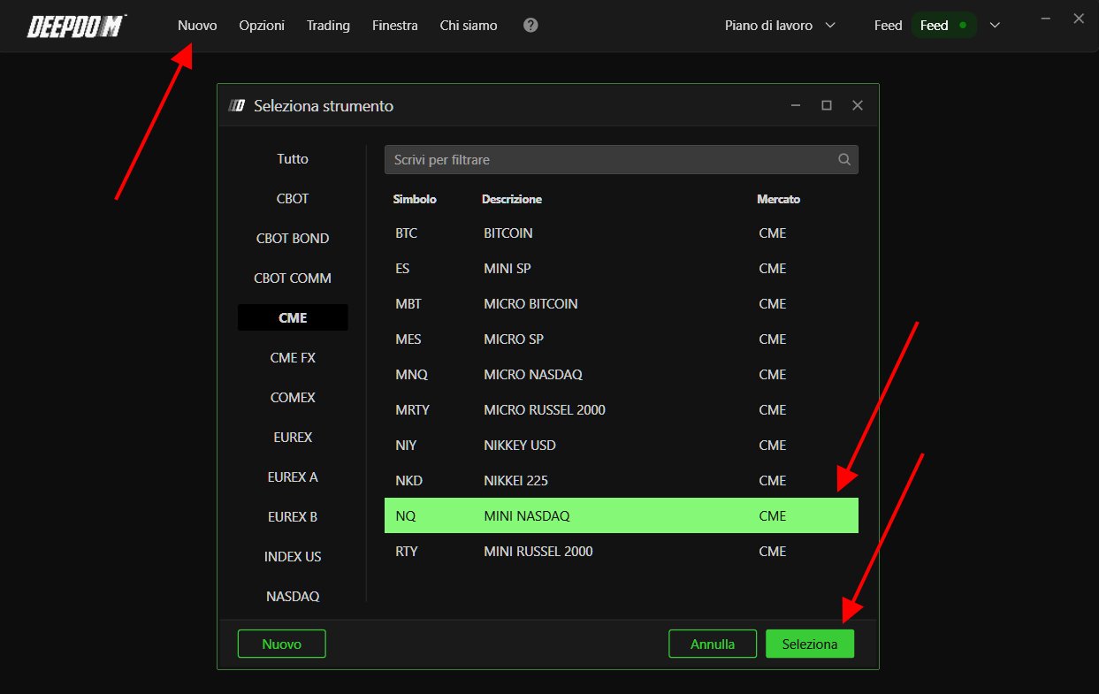The height and width of the screenshot is (694, 1099).
Task: Open the Chi siamo menu
Action: (469, 26)
